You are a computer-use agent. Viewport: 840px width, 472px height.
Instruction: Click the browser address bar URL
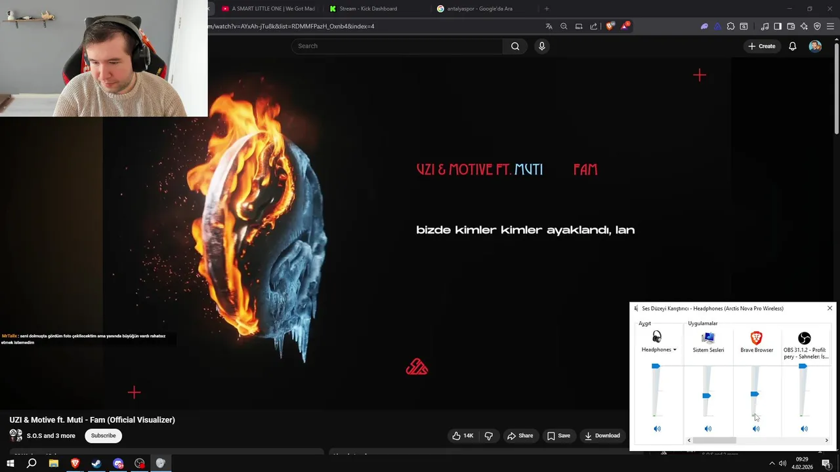292,26
